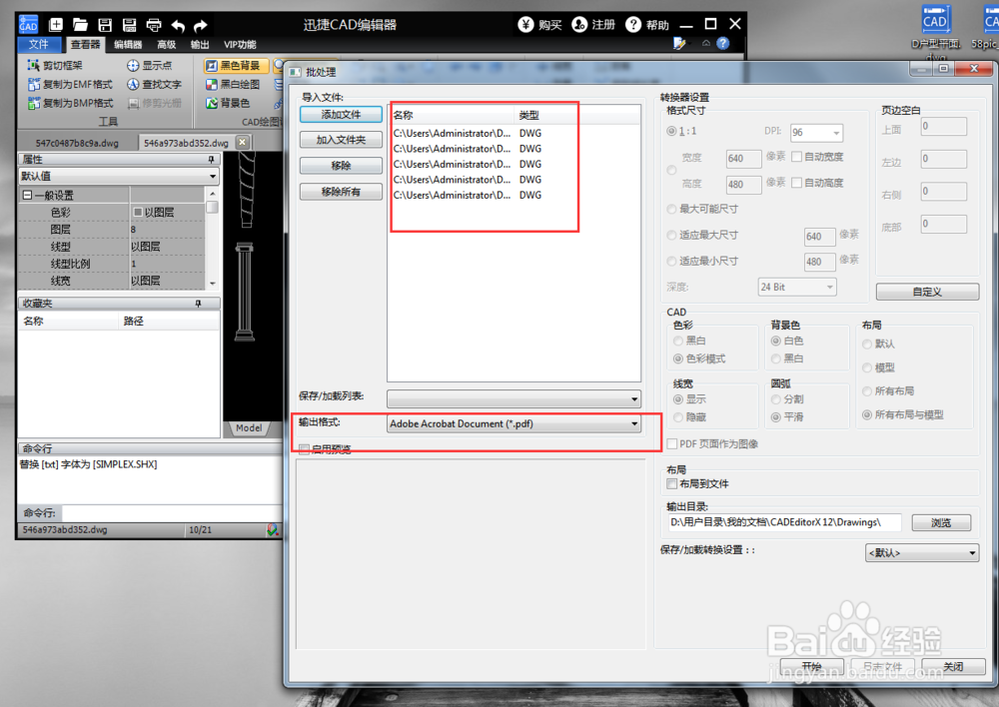This screenshot has height=707, width=999.
Task: Check the 自动宽度 checkbox
Action: point(796,157)
